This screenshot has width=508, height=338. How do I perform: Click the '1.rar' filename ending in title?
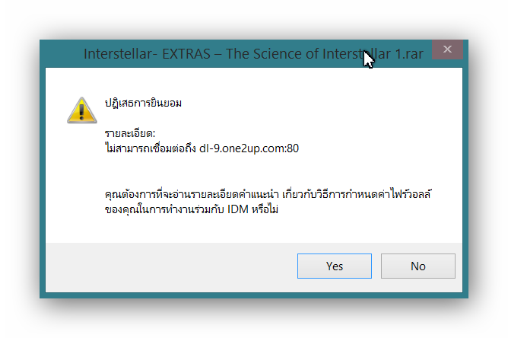coord(409,54)
